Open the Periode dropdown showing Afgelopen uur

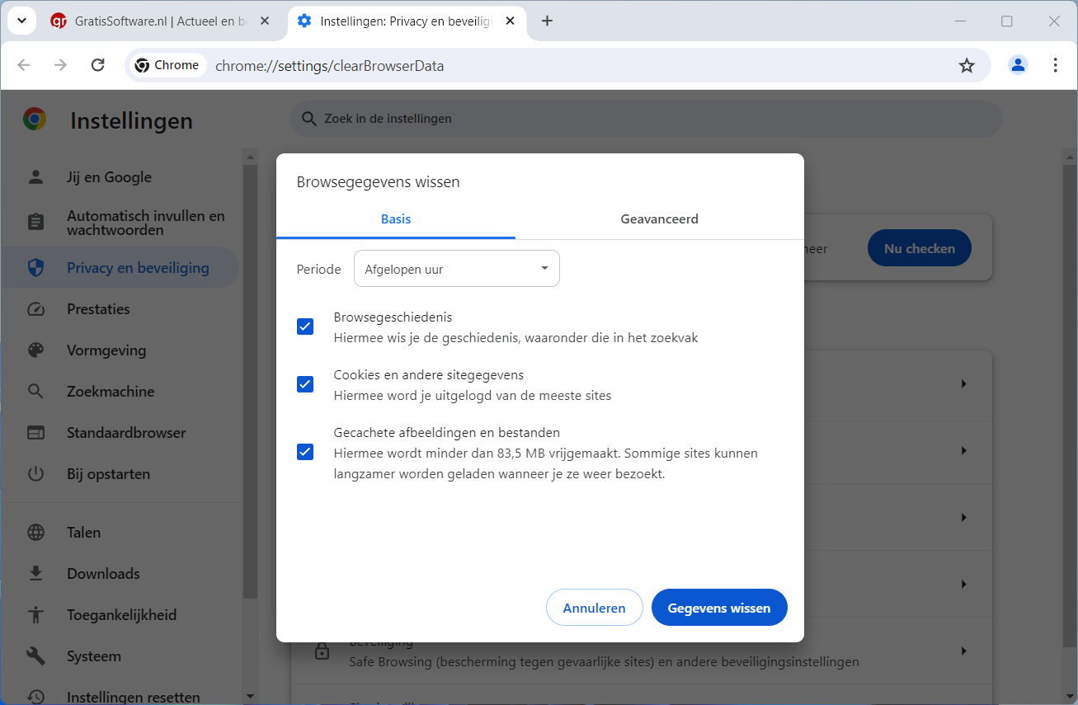click(456, 269)
